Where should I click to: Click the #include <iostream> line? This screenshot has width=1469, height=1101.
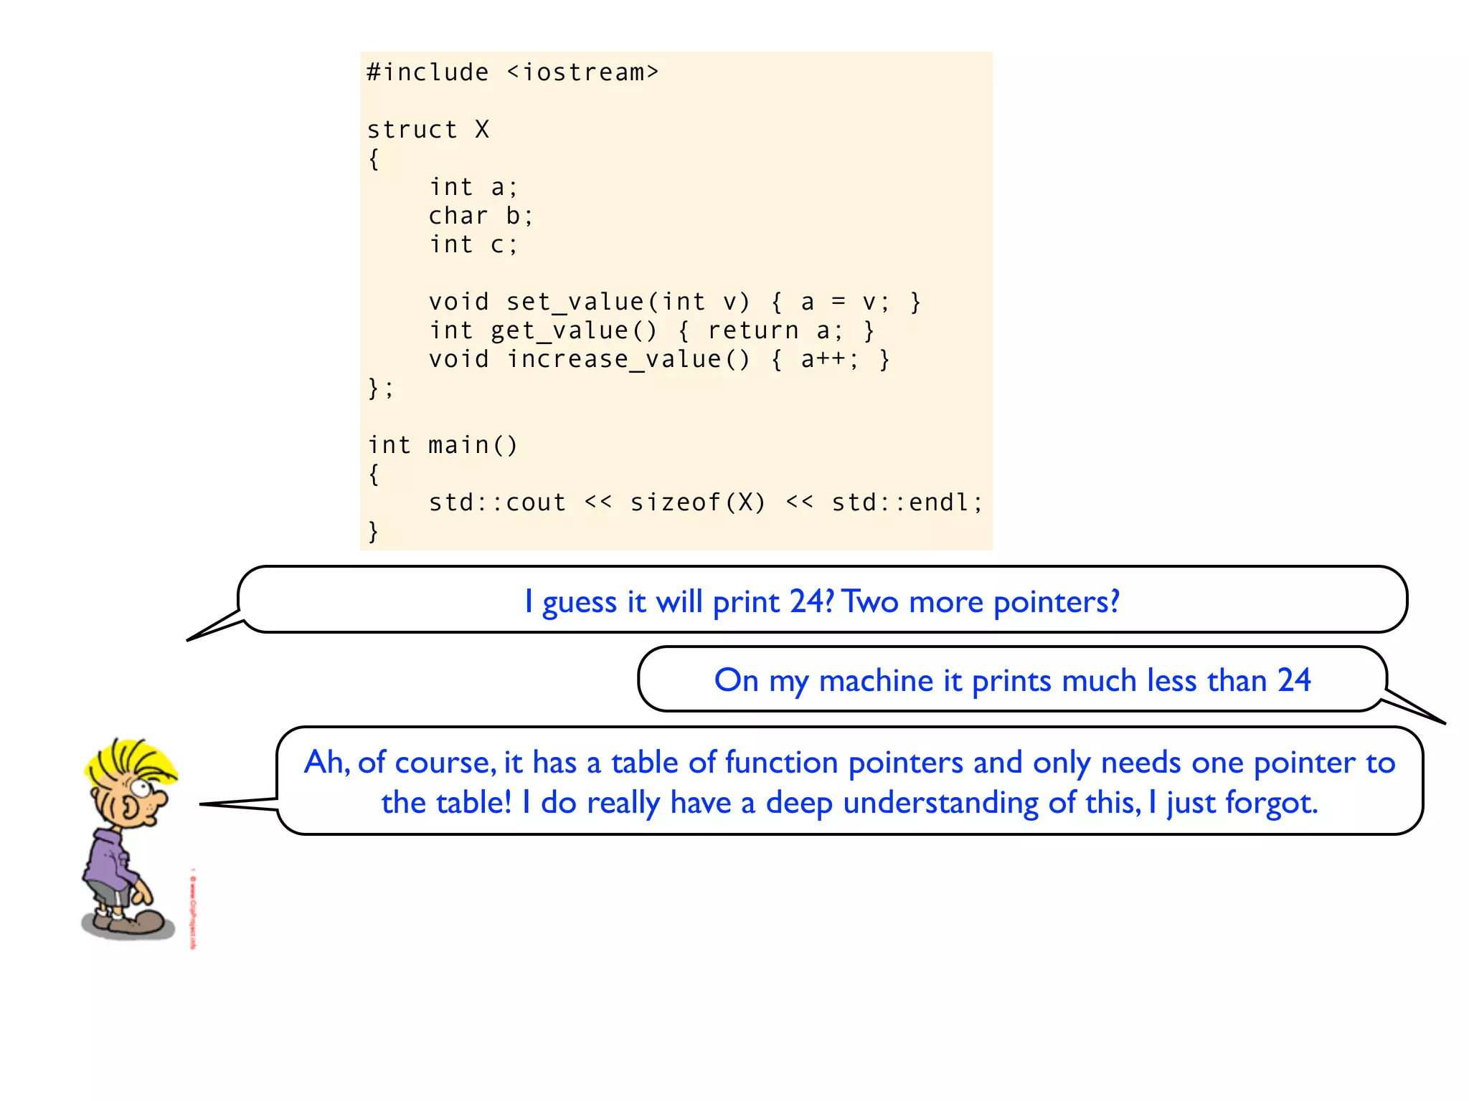(512, 72)
